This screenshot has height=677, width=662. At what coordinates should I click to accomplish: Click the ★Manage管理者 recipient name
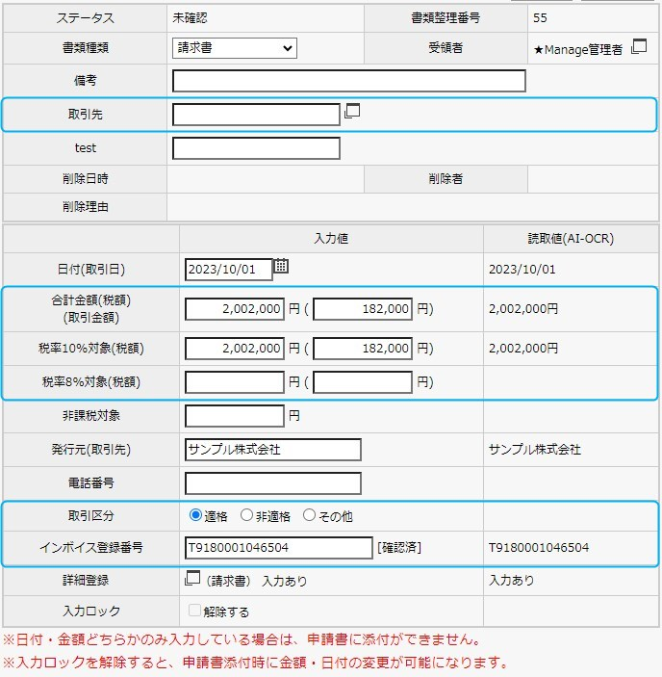[578, 50]
